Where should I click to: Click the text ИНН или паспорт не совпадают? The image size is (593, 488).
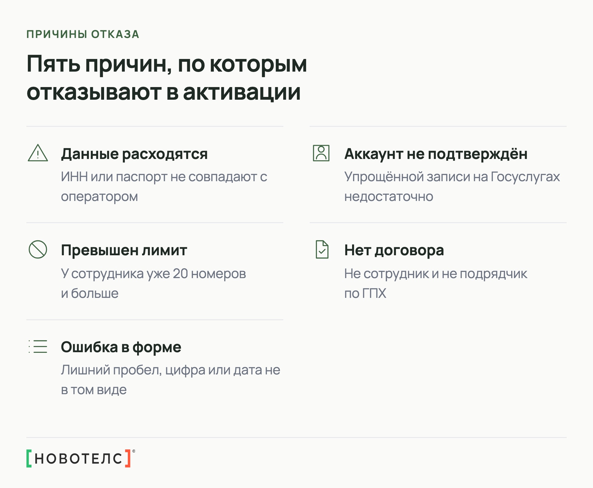click(x=159, y=177)
